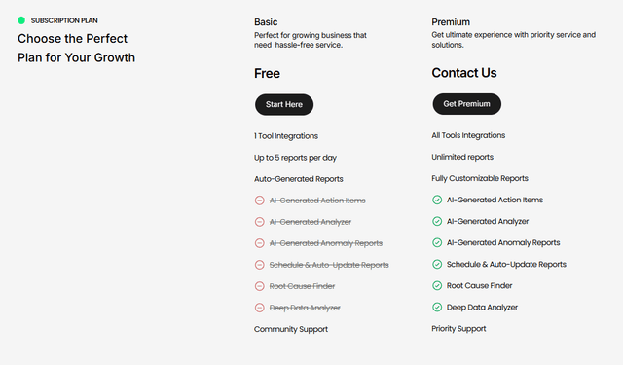
Task: Click green check beside Root Cause Finder
Action: (x=437, y=285)
